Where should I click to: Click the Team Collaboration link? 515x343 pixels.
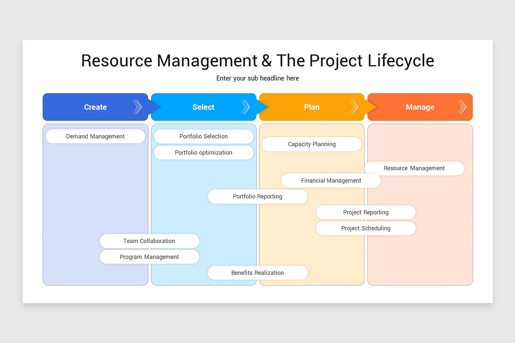coord(149,241)
